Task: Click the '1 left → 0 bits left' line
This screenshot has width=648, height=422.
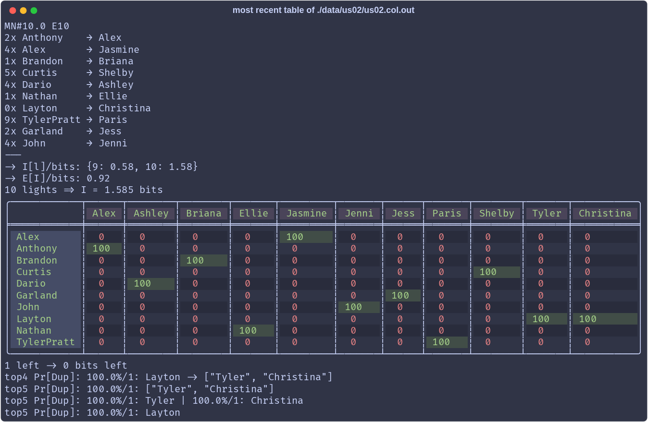Action: [66, 365]
